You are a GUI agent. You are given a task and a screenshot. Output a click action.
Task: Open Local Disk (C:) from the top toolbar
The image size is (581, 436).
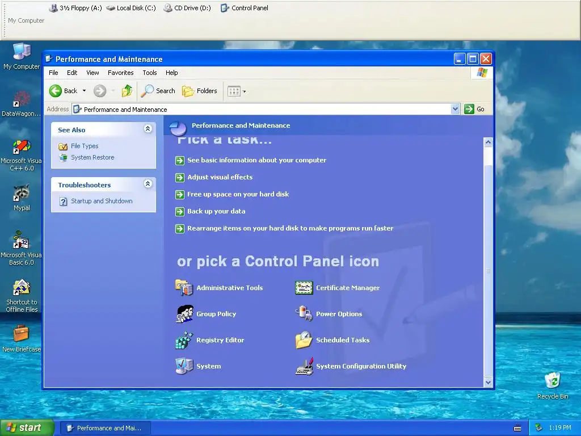(x=131, y=8)
